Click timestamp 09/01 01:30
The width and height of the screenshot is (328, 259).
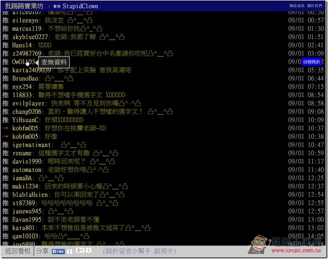point(306,29)
